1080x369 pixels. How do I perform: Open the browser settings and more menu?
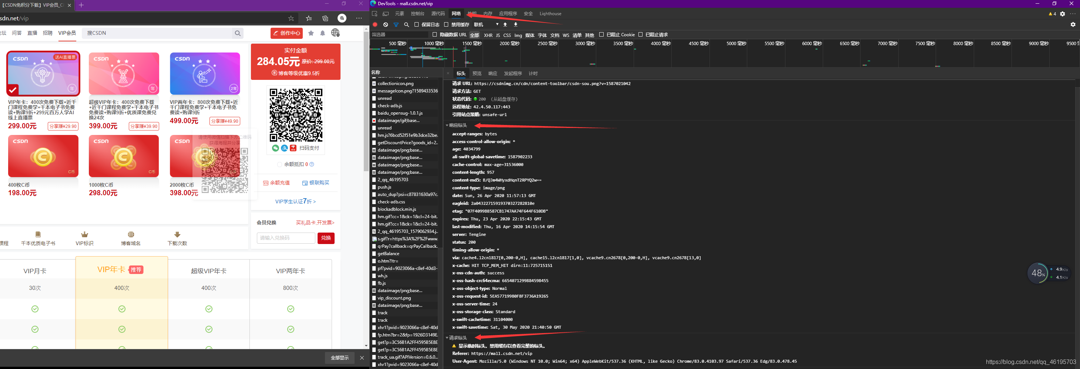click(359, 18)
